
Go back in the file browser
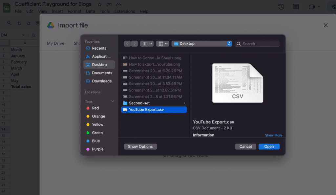point(127,44)
